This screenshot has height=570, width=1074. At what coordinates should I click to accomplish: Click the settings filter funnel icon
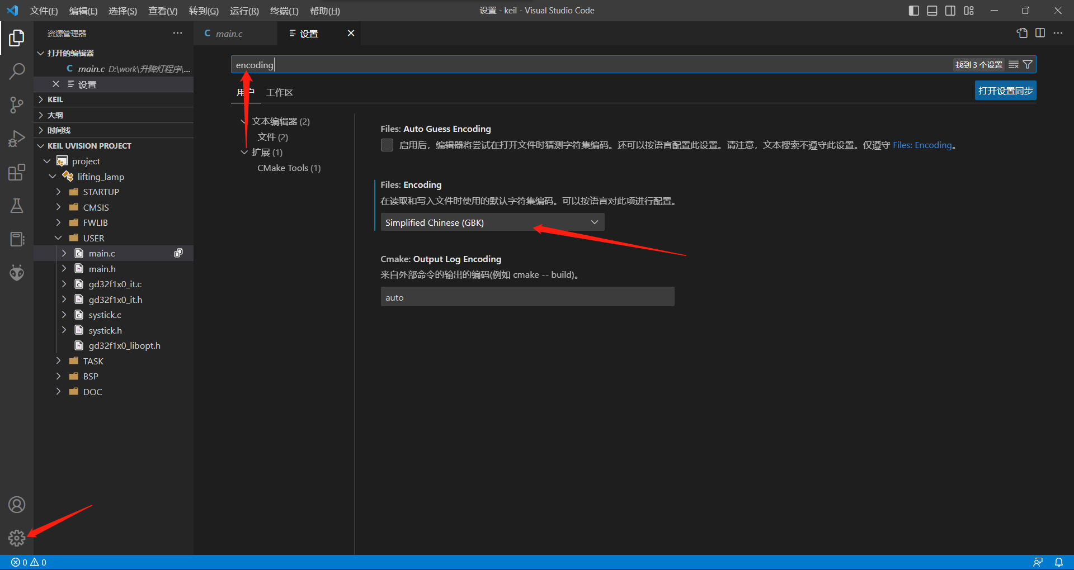[x=1028, y=65]
